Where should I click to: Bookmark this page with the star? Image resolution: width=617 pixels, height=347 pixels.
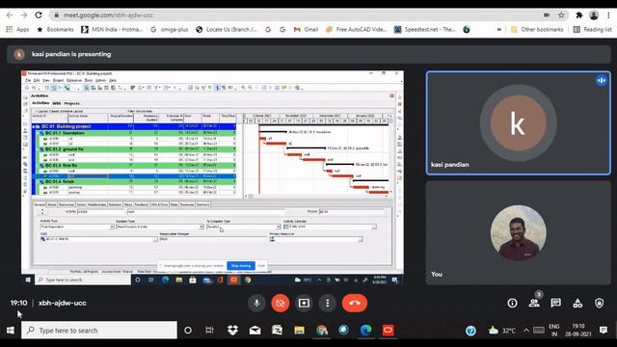(x=561, y=15)
